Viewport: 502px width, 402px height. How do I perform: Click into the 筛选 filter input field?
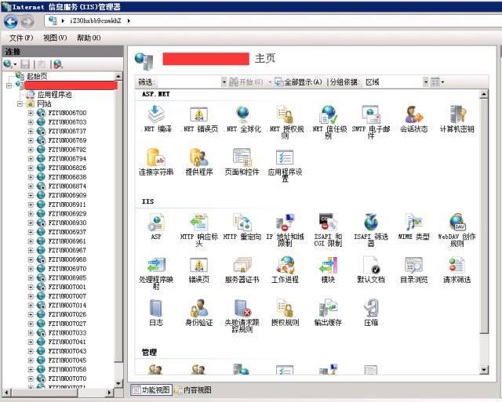pos(188,81)
